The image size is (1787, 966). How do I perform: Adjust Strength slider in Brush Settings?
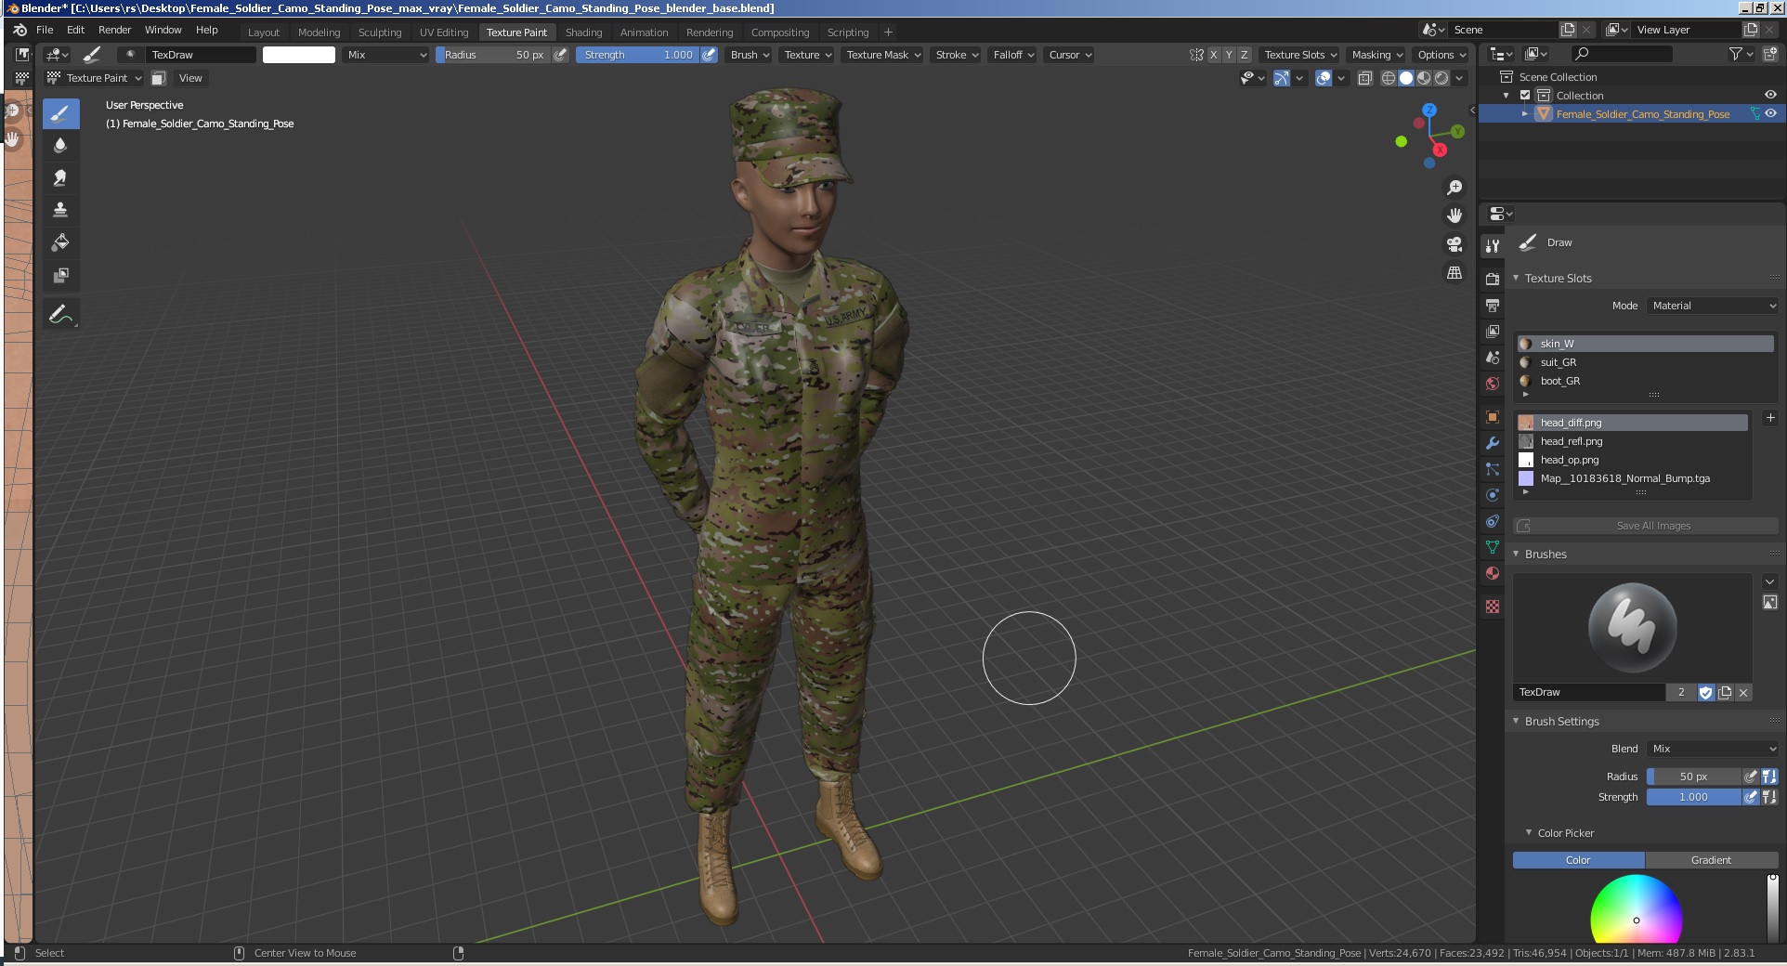(1693, 797)
